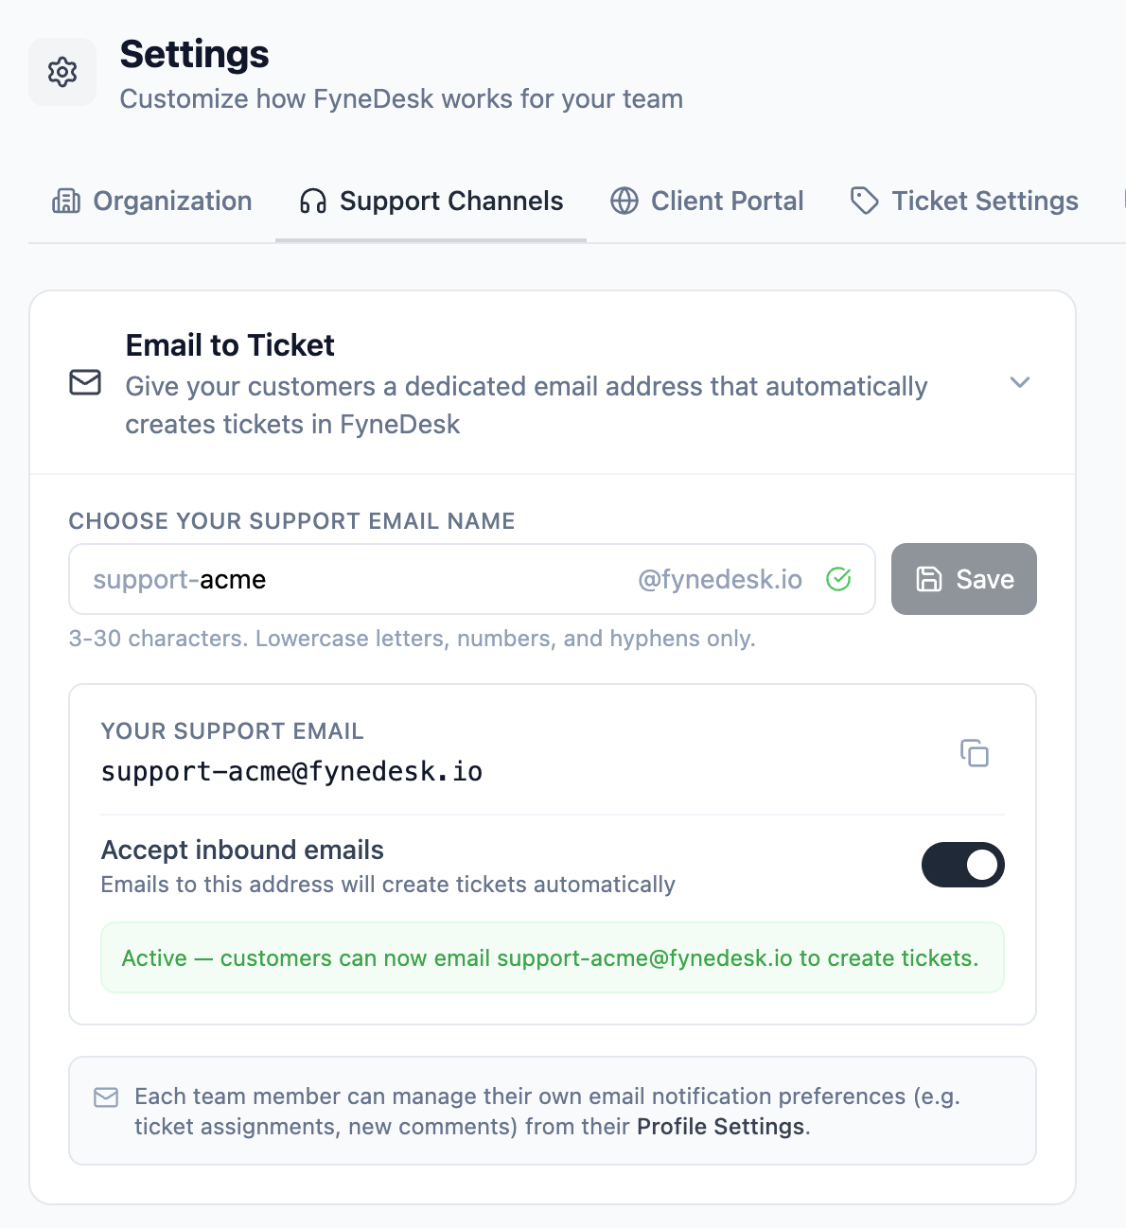1126x1228 pixels.
Task: Click the green checkmark validation icon
Action: [838, 579]
